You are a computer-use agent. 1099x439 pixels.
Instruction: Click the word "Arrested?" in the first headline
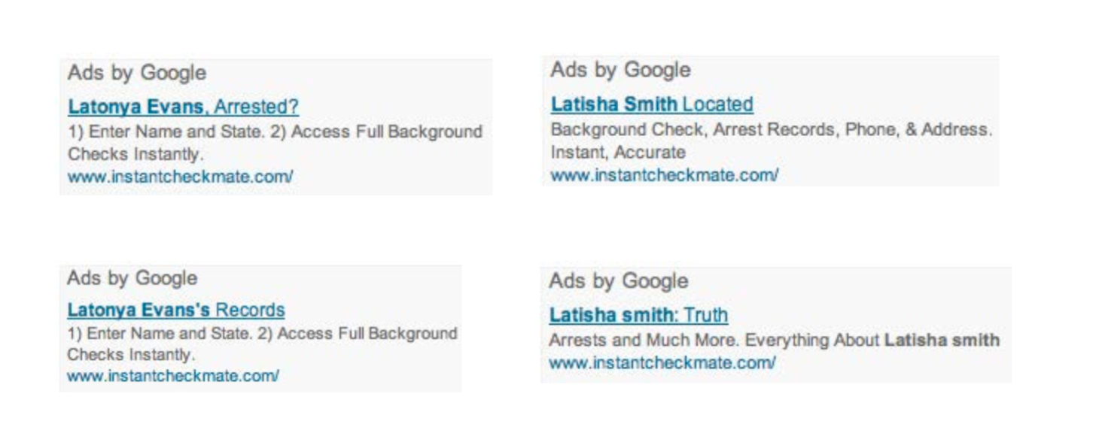click(256, 107)
